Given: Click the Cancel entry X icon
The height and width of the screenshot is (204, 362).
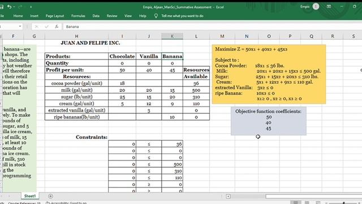Looking at the screenshot, I should [x=36, y=27].
